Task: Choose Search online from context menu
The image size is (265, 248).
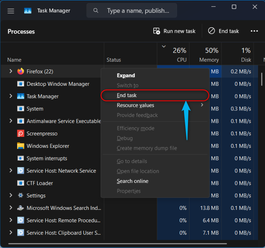Action: pos(132,181)
